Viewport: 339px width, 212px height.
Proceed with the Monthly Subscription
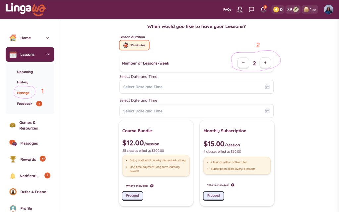click(214, 196)
